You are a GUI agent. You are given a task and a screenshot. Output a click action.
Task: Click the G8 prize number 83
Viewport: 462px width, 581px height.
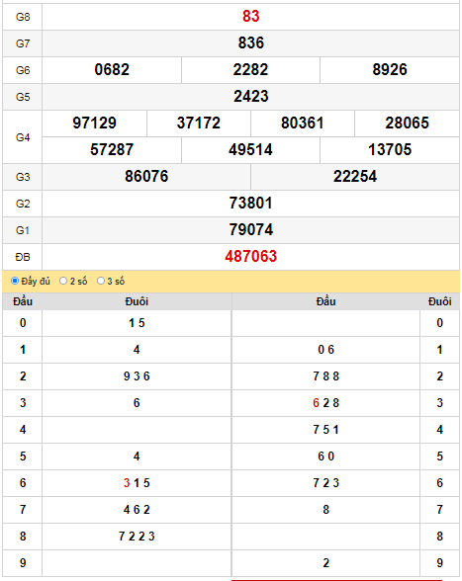(251, 16)
